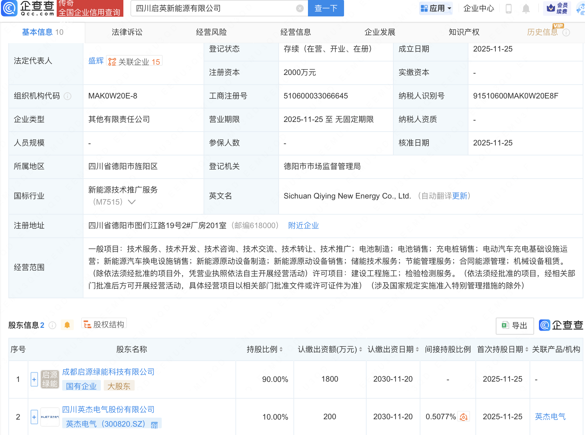The image size is (585, 435).
Task: Click the shareholder alert bell icon
Action: point(67,325)
